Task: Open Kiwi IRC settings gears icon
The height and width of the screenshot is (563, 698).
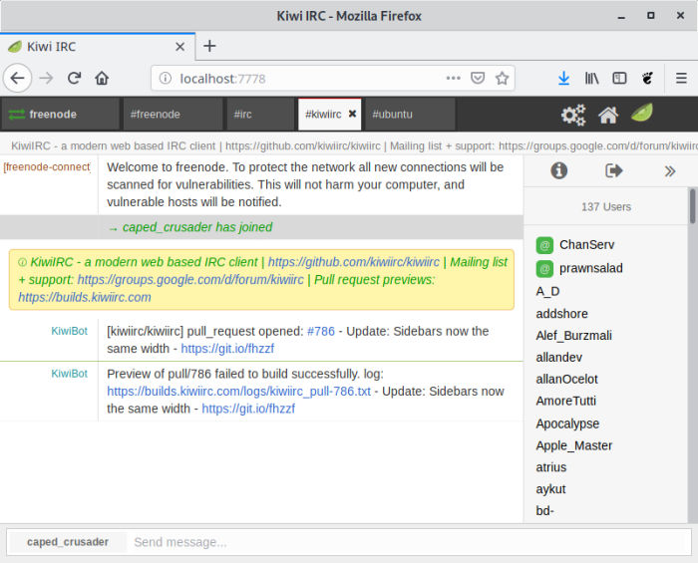Action: pos(573,115)
